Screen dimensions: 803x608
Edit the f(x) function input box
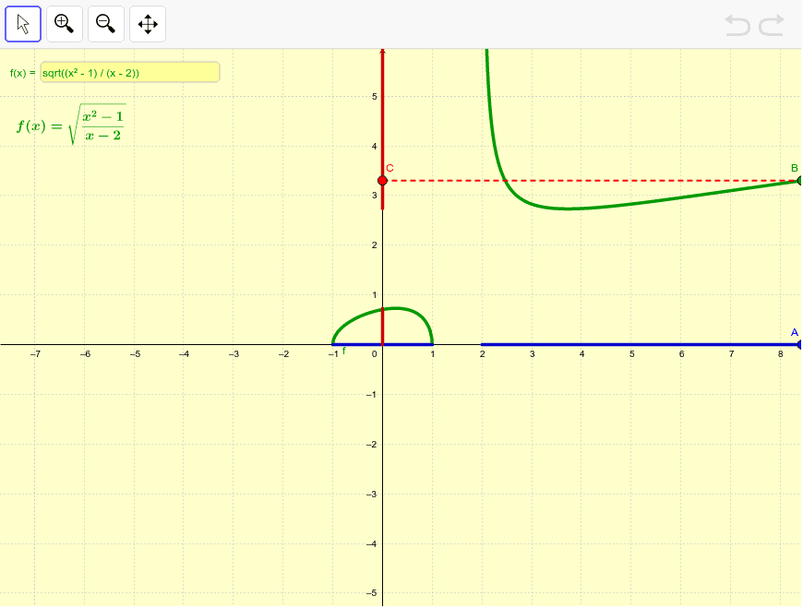click(x=130, y=72)
